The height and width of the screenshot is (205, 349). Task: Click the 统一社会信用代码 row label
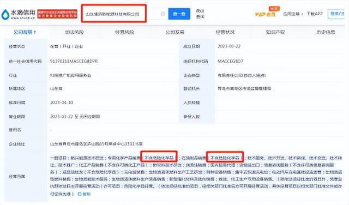[x=25, y=61]
